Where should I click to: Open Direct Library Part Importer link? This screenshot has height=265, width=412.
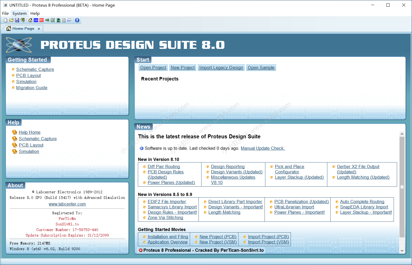point(235,202)
